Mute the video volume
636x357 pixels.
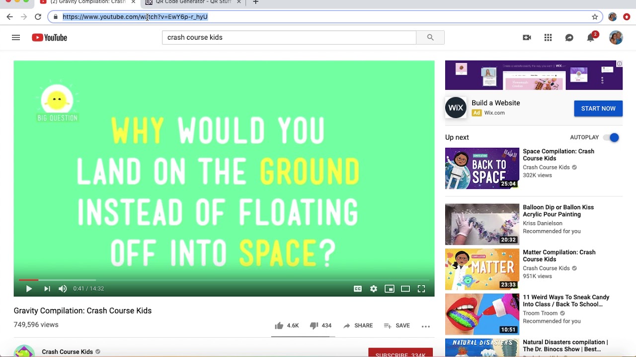pos(63,289)
